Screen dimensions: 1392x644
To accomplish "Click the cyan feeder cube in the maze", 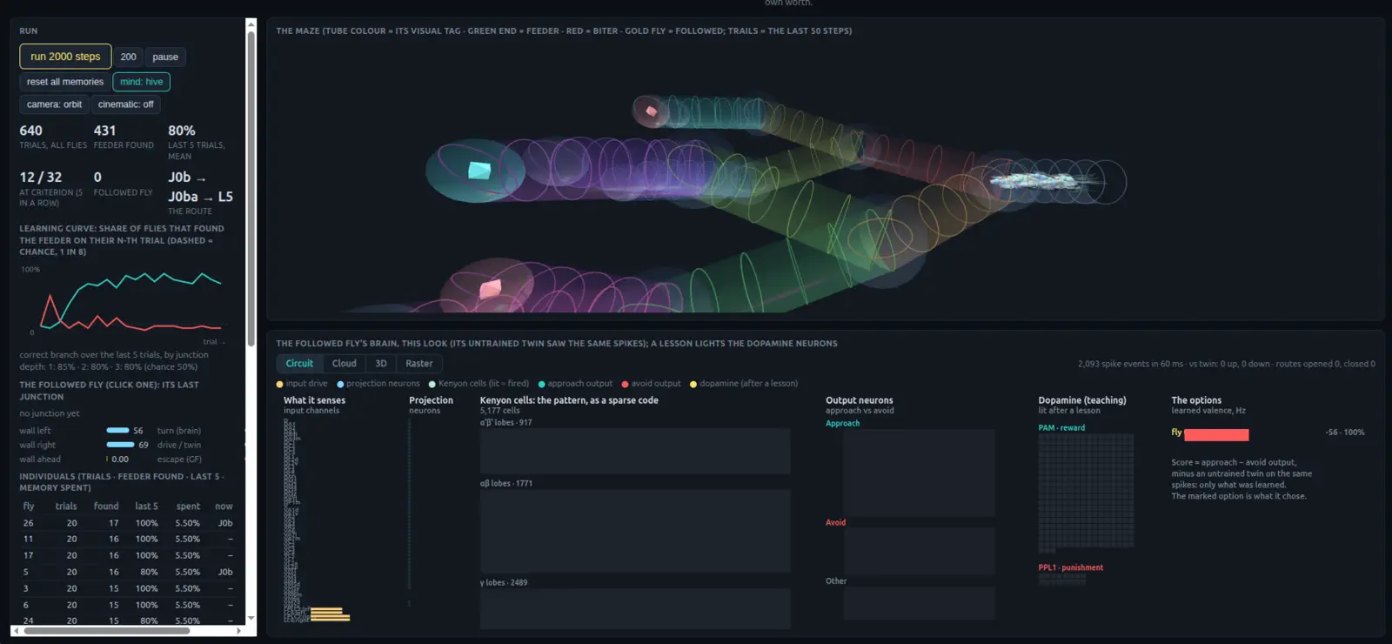I will click(x=479, y=170).
